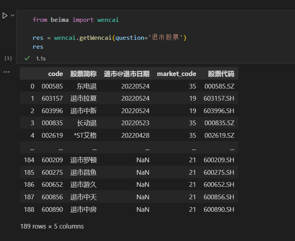Click the green execution success checkmark
This screenshot has height=241, width=295.
point(27,58)
